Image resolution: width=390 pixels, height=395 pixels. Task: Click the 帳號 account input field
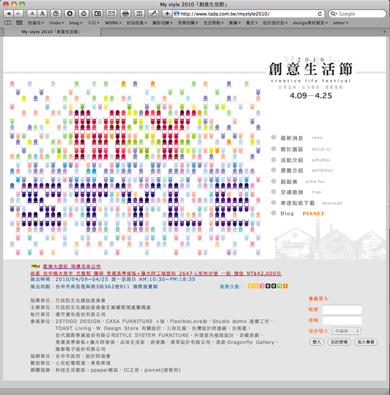pos(342,309)
